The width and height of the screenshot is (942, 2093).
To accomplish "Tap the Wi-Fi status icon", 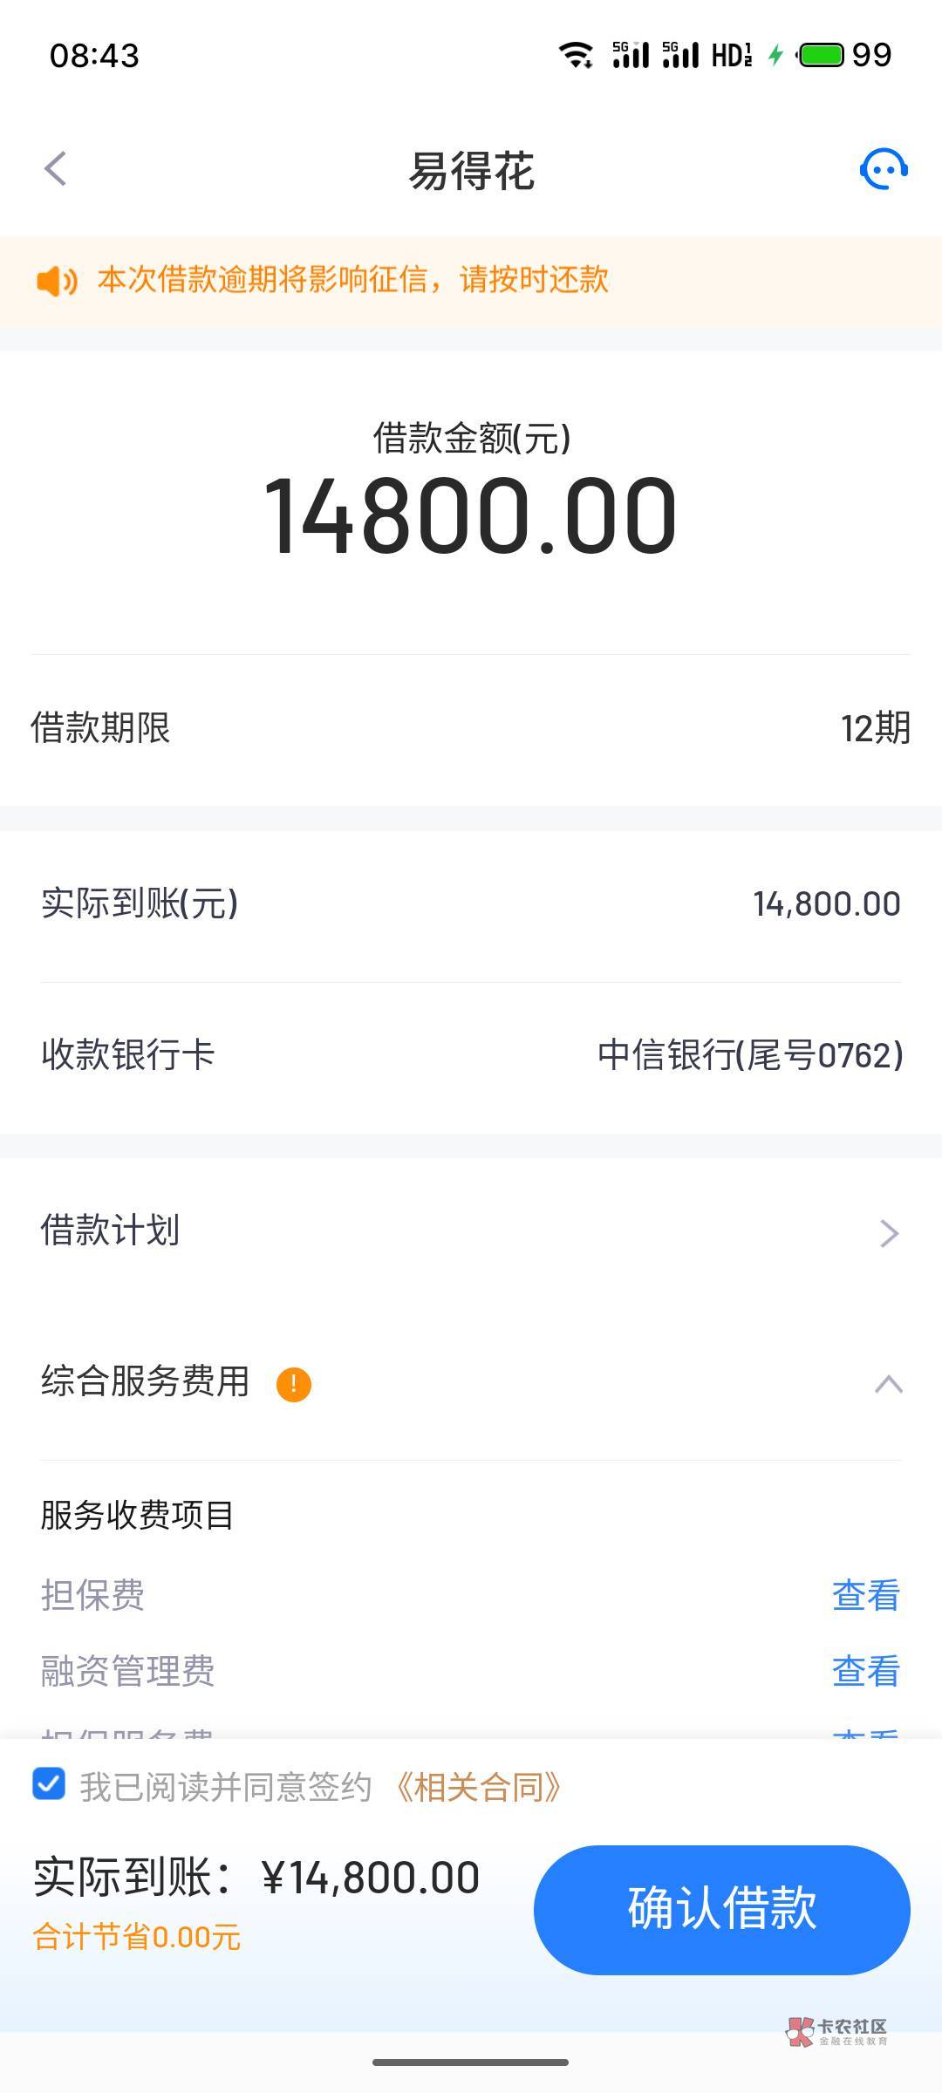I will pos(576,55).
